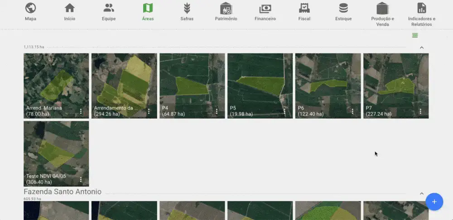Select the Áreas map icon
Image resolution: width=453 pixels, height=220 pixels.
[x=148, y=8]
